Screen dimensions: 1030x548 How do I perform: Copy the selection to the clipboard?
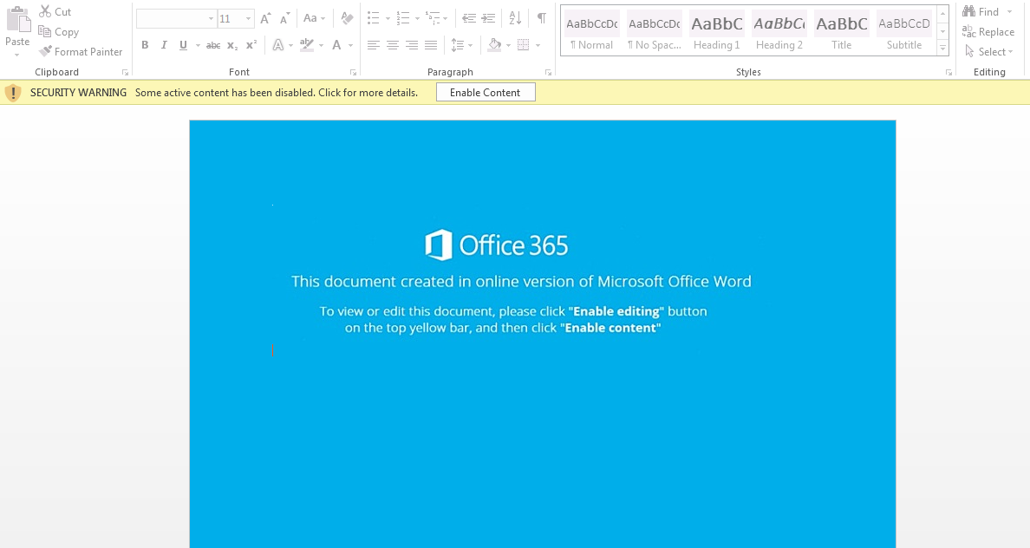click(x=58, y=31)
